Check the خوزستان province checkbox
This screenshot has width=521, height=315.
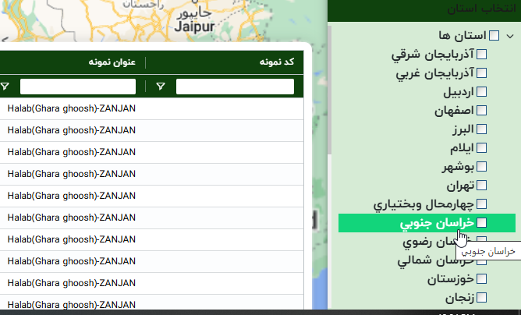tap(481, 278)
